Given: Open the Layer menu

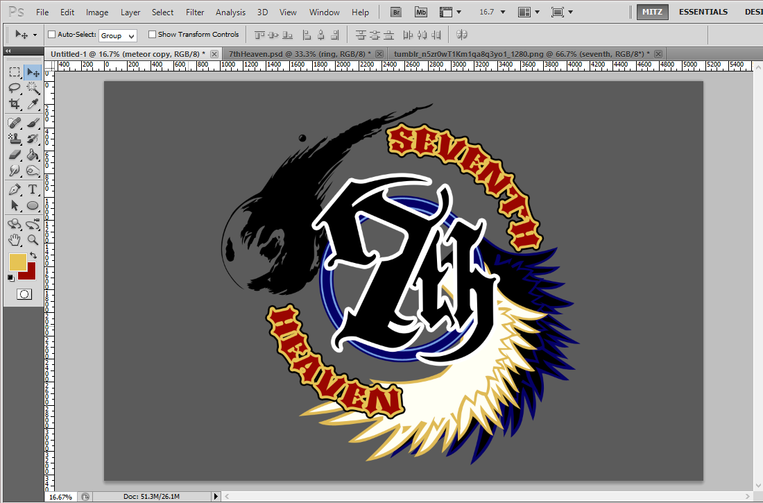Looking at the screenshot, I should [x=130, y=12].
